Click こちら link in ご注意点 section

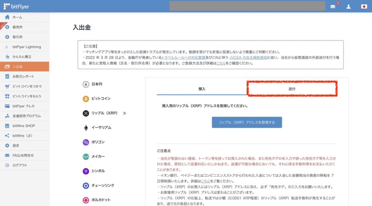(206, 181)
